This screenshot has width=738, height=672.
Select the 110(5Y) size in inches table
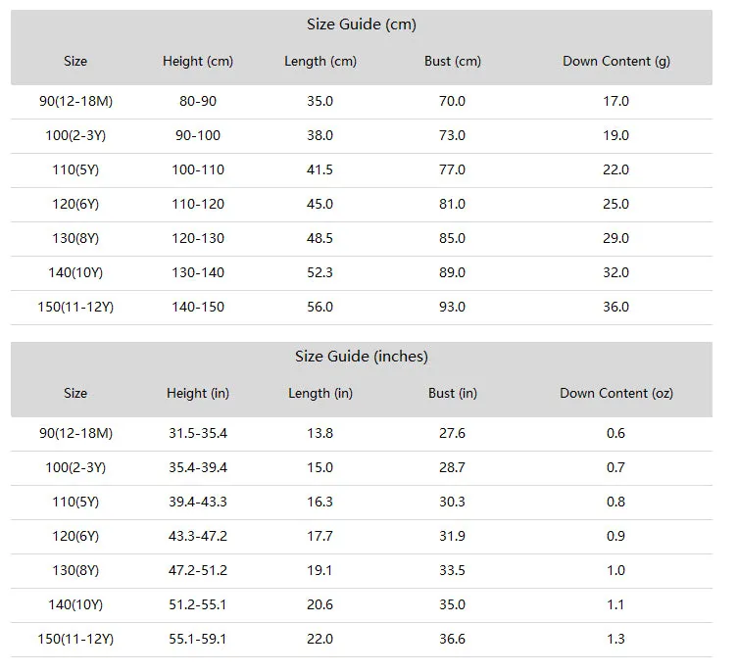coord(75,503)
